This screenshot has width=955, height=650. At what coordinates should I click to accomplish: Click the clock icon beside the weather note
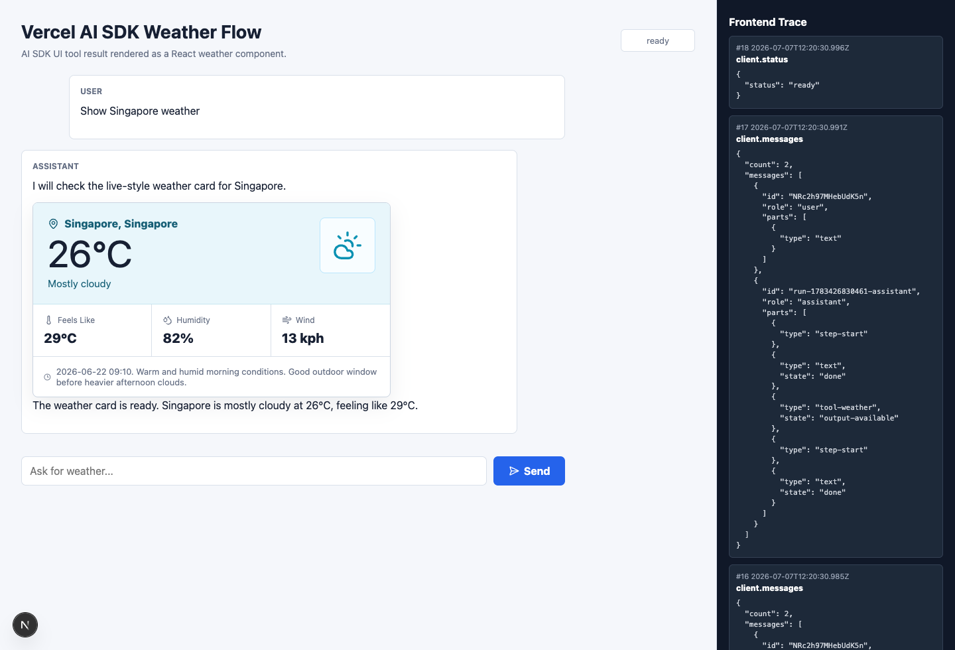click(47, 377)
